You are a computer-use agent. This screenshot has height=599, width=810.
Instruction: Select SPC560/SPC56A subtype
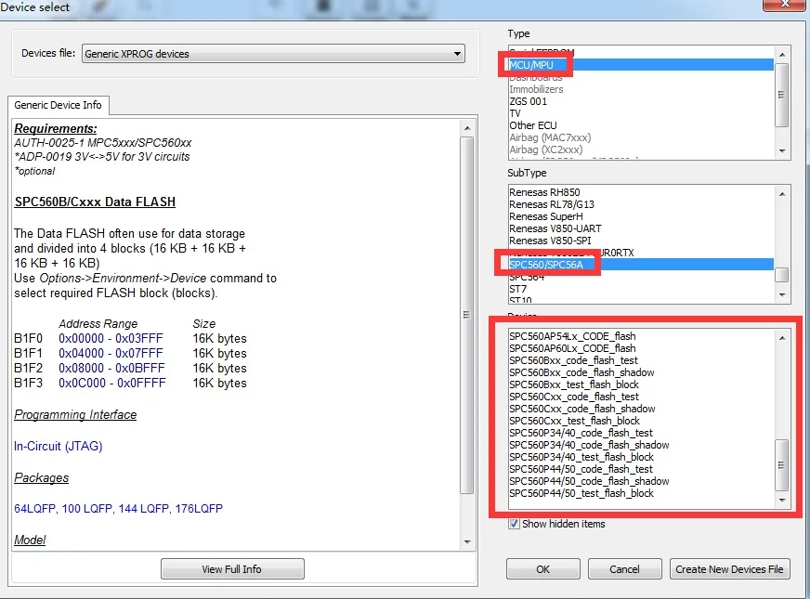641,265
